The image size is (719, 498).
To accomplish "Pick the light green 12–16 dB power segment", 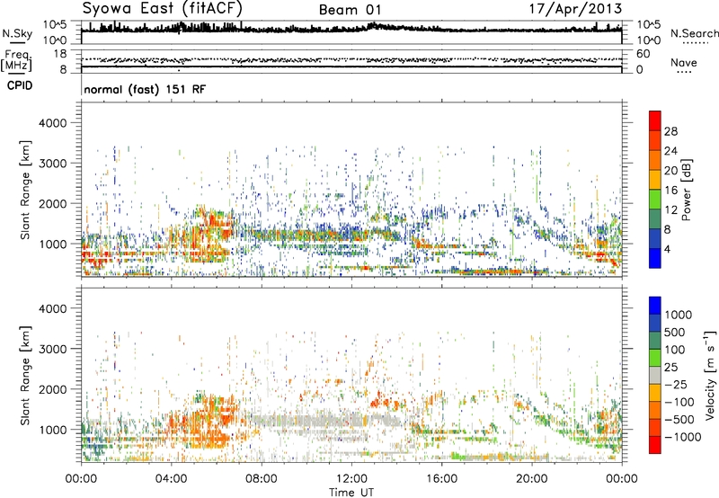I will [x=655, y=200].
